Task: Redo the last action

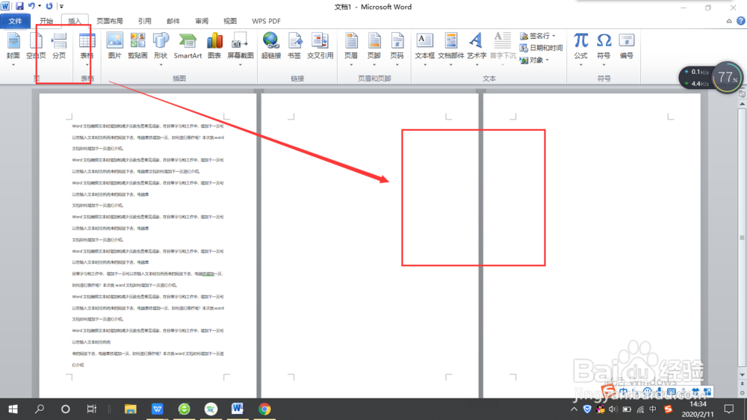Action: tap(49, 6)
